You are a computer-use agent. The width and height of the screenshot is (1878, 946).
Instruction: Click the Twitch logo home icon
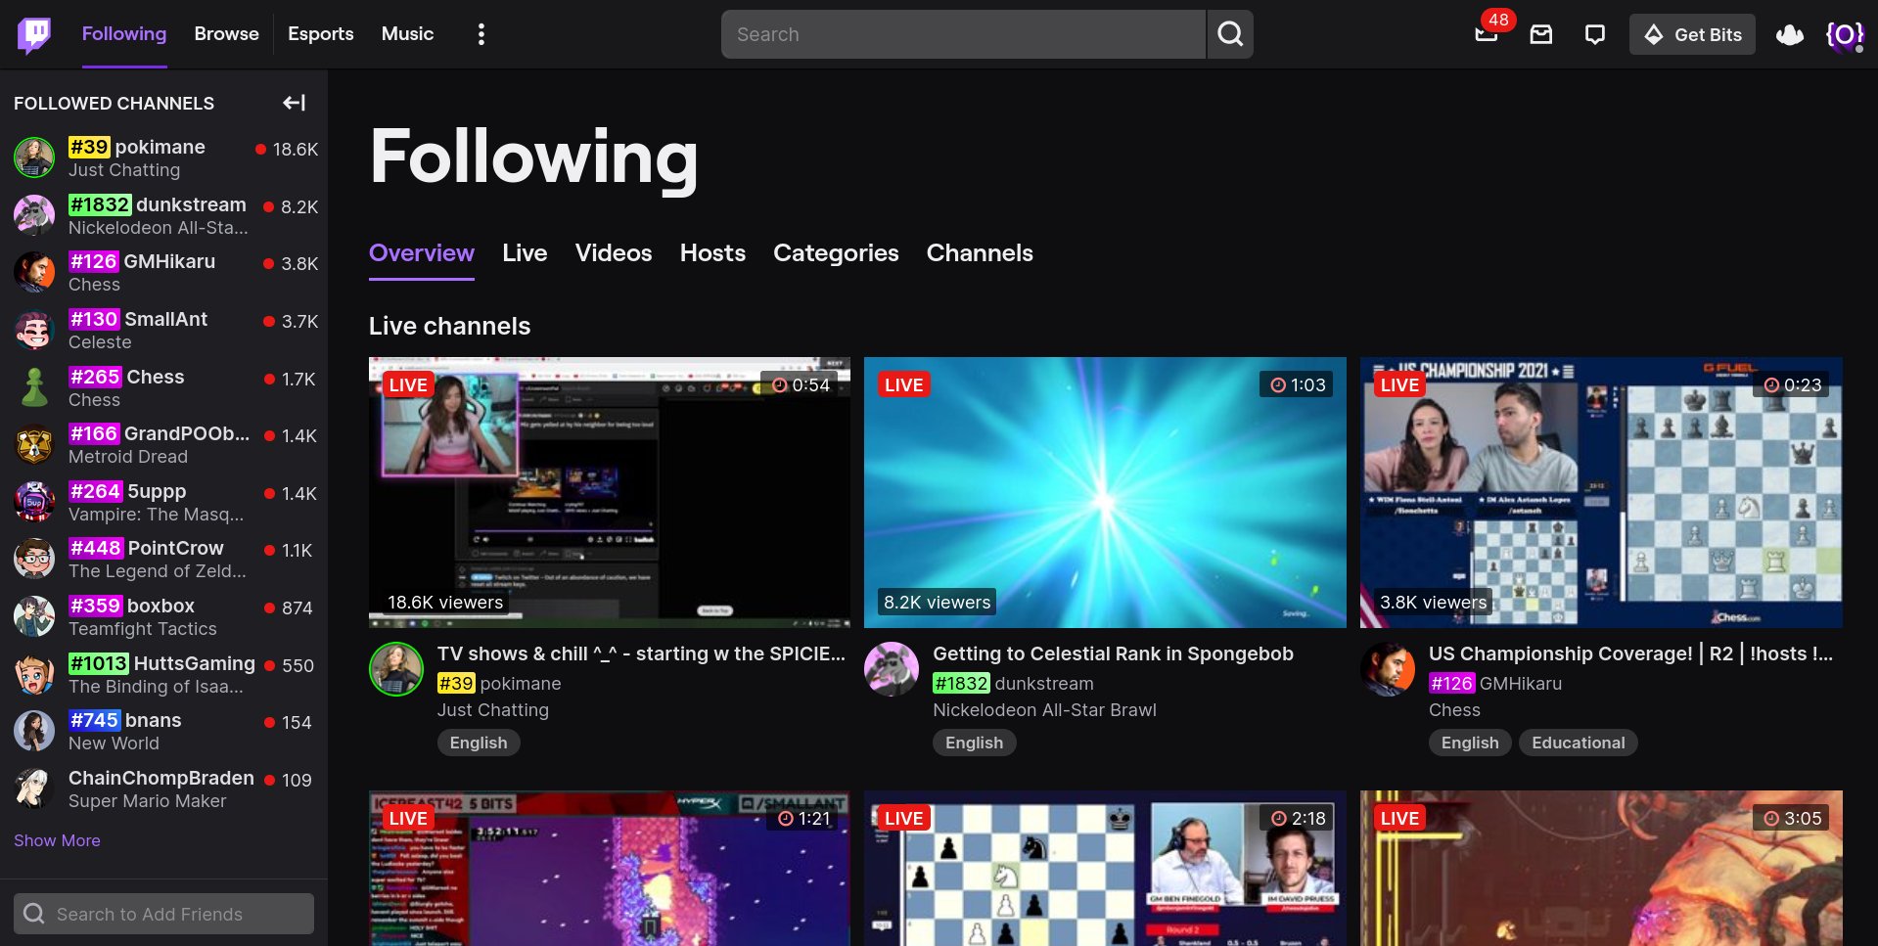click(34, 35)
